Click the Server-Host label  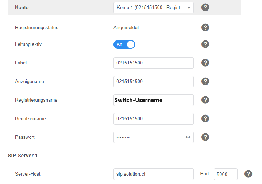click(28, 174)
